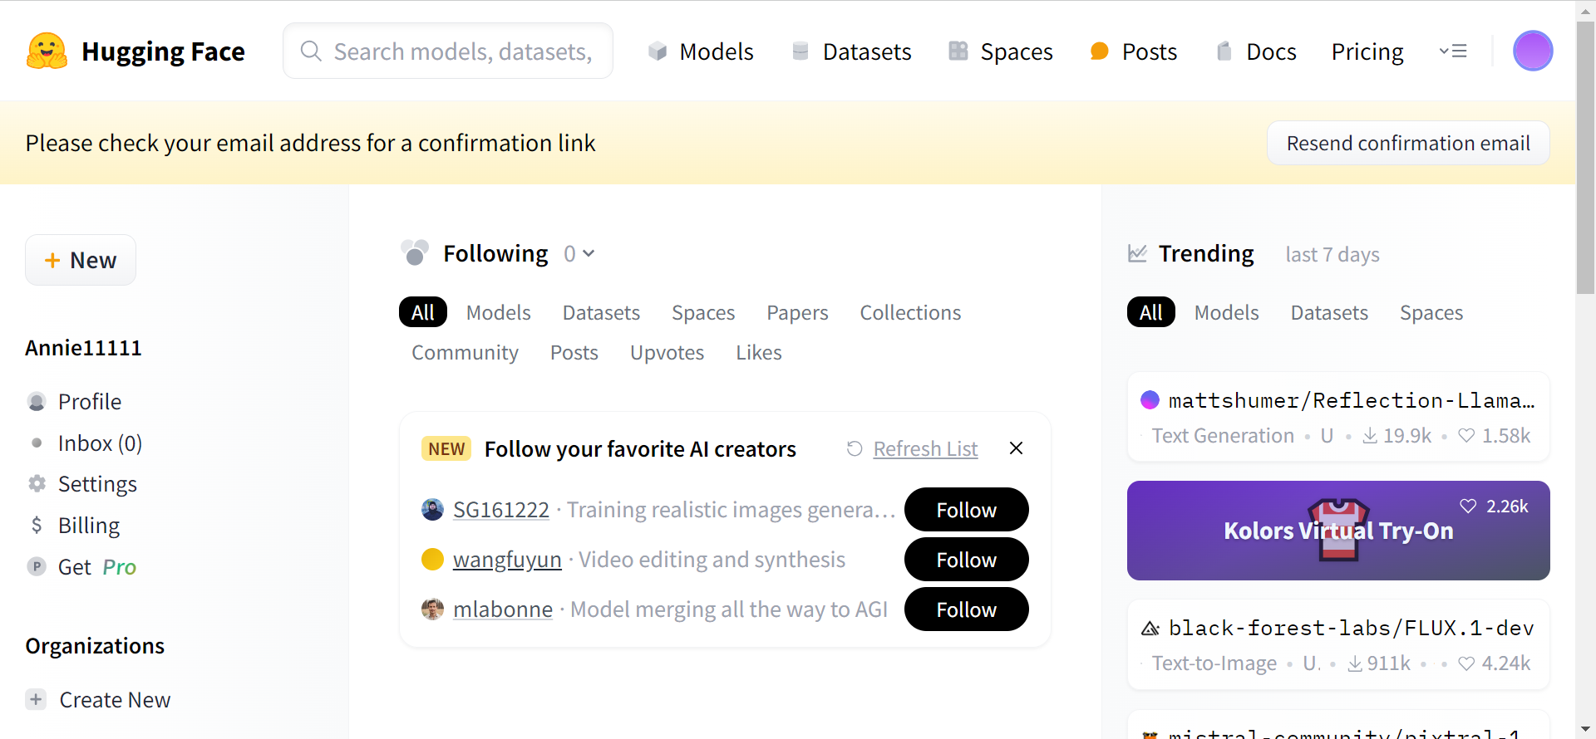
Task: Open the Kolors Virtual Try-On card
Action: (1338, 531)
